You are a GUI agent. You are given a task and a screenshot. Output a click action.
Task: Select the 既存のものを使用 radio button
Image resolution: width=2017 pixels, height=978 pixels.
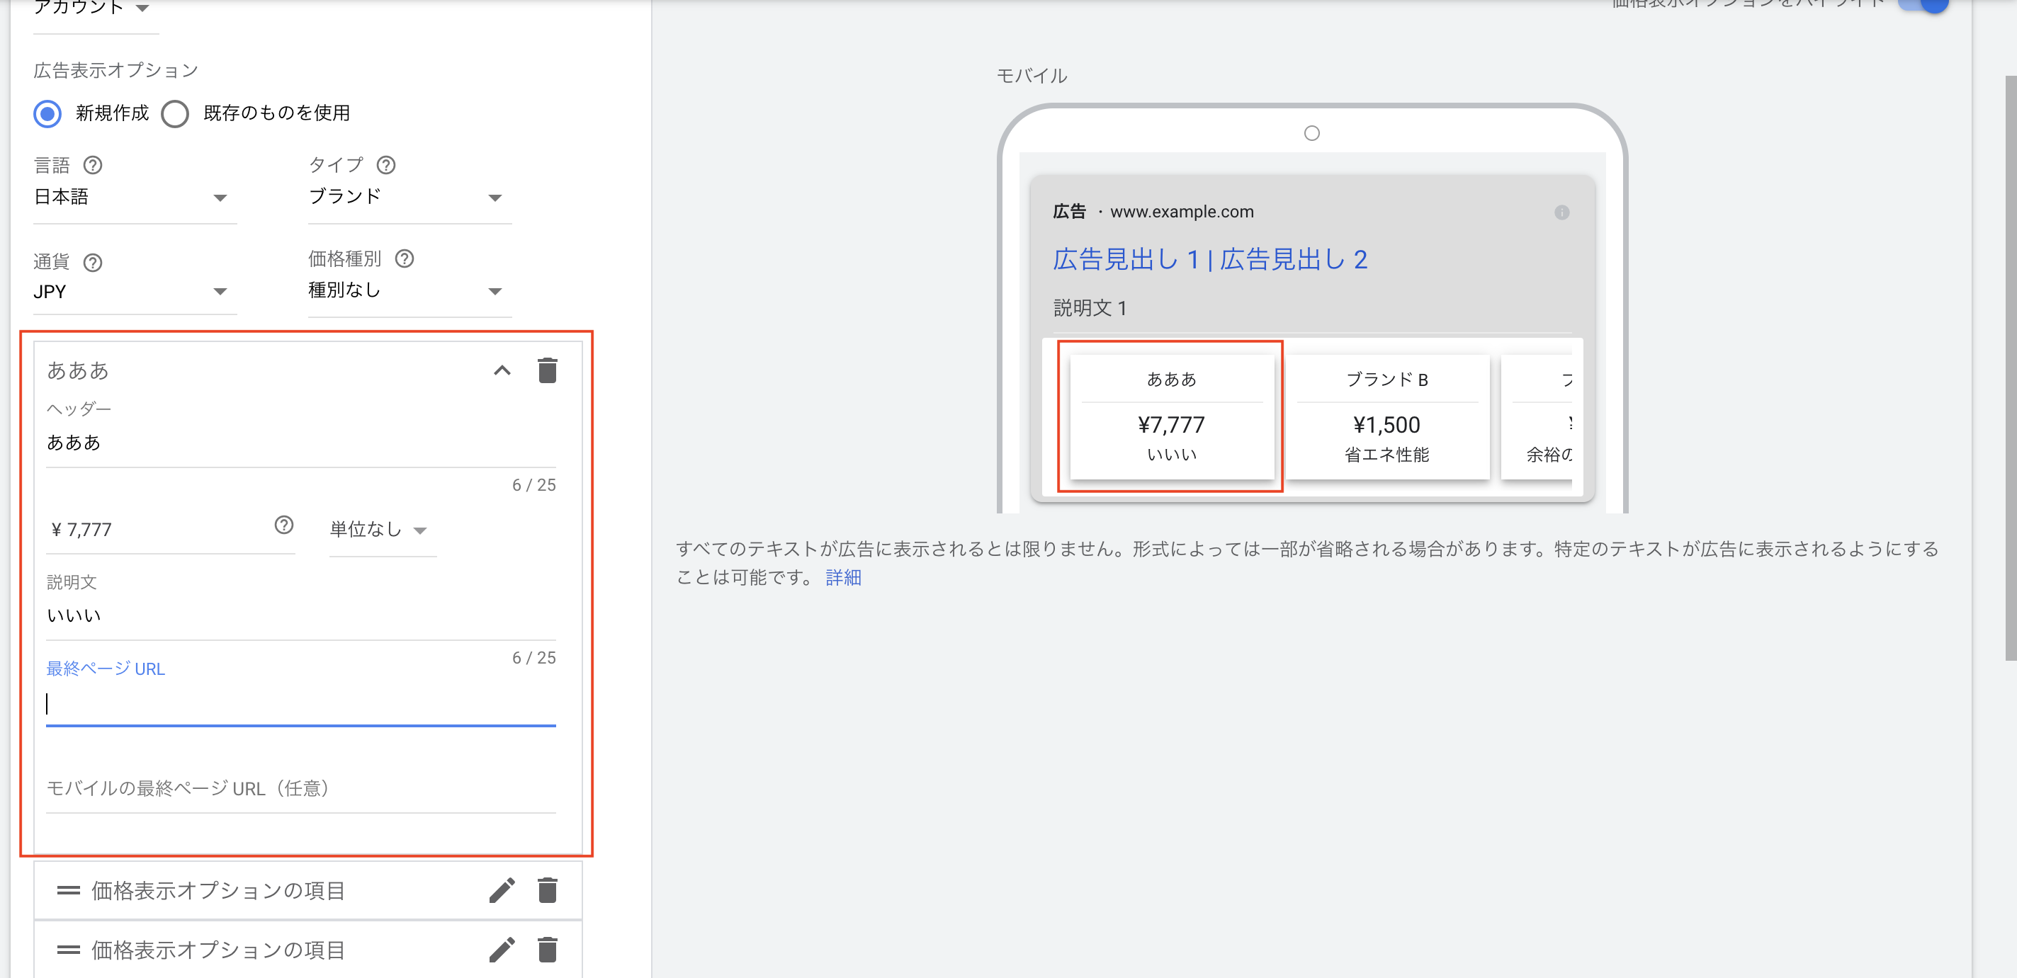click(174, 113)
